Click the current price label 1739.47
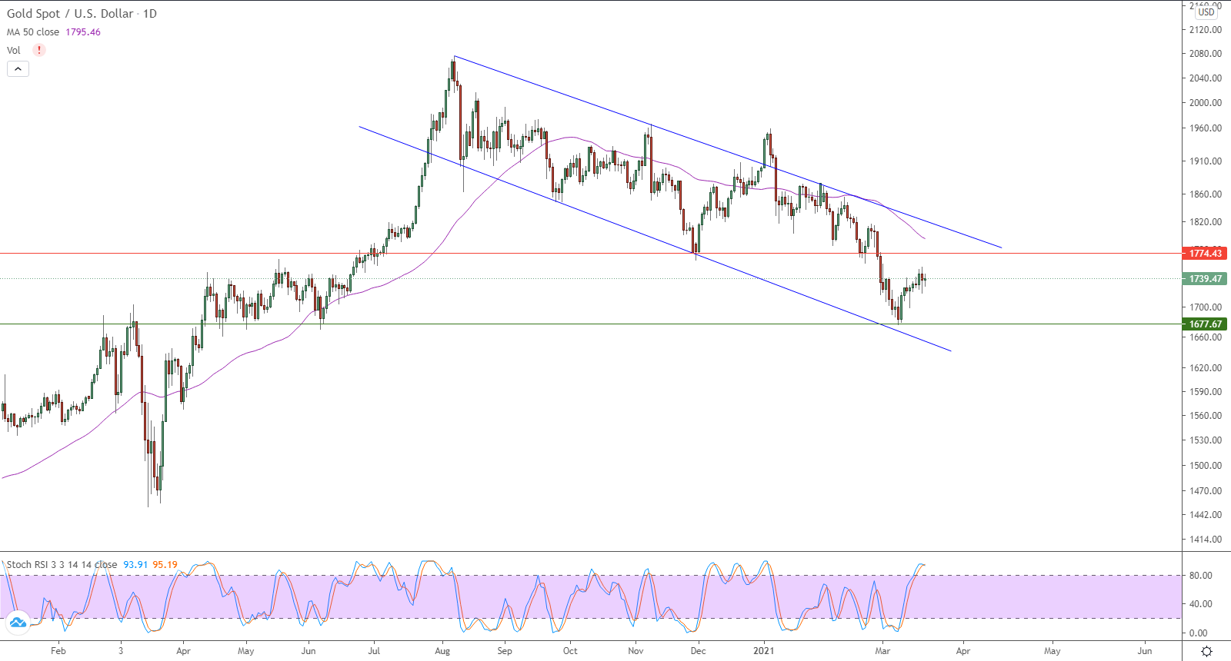1231x661 pixels. coord(1205,279)
